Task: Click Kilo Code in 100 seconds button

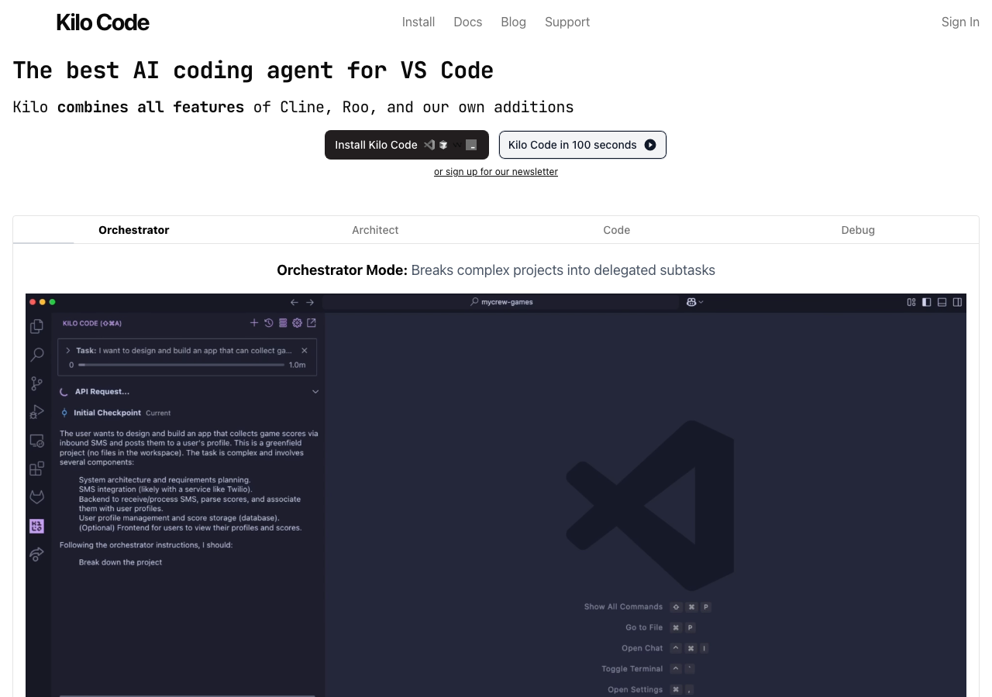Action: point(583,145)
